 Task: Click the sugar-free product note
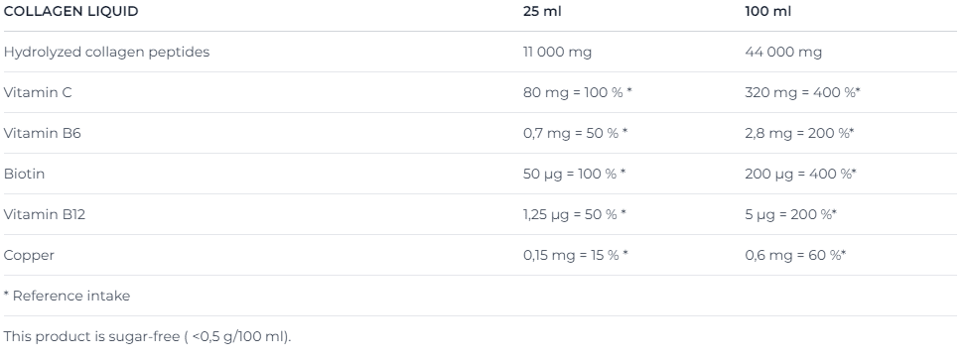pos(147,336)
